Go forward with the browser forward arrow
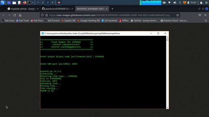 (x=9, y=15)
